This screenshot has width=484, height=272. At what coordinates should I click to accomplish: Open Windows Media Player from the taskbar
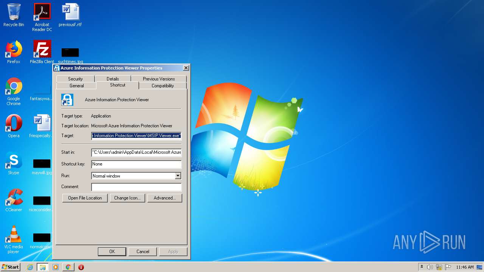[56, 267]
